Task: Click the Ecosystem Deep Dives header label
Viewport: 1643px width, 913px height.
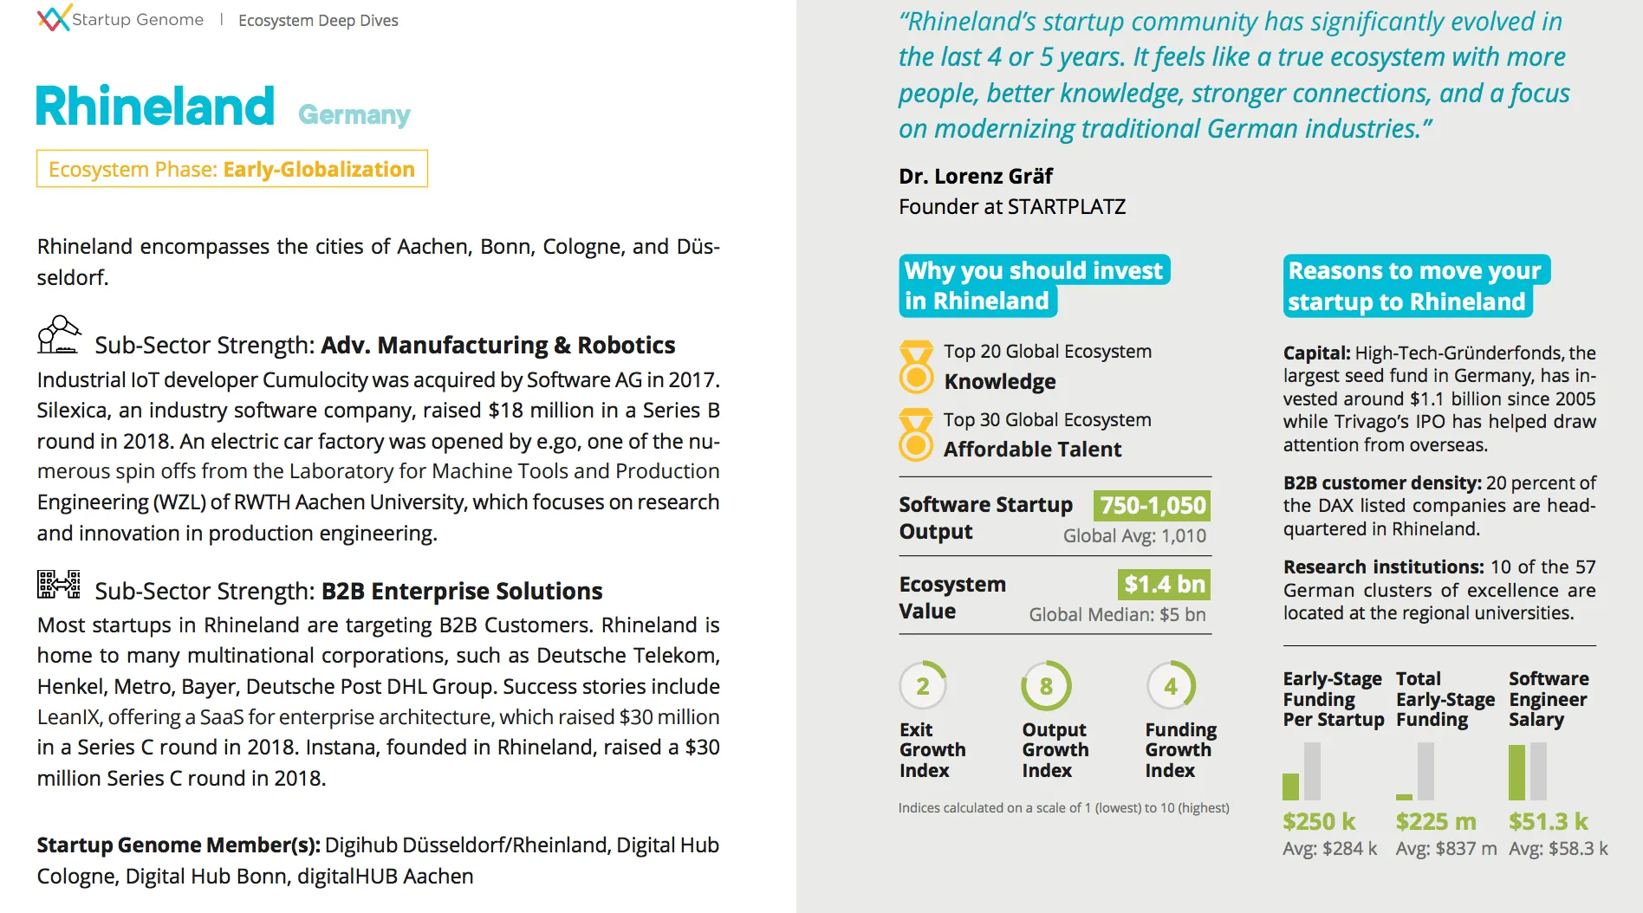Action: point(318,20)
